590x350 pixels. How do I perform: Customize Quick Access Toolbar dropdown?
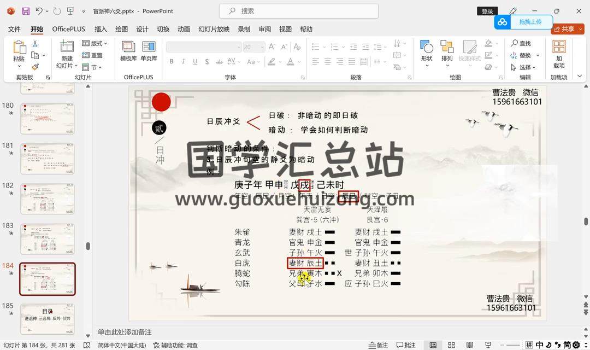84,11
